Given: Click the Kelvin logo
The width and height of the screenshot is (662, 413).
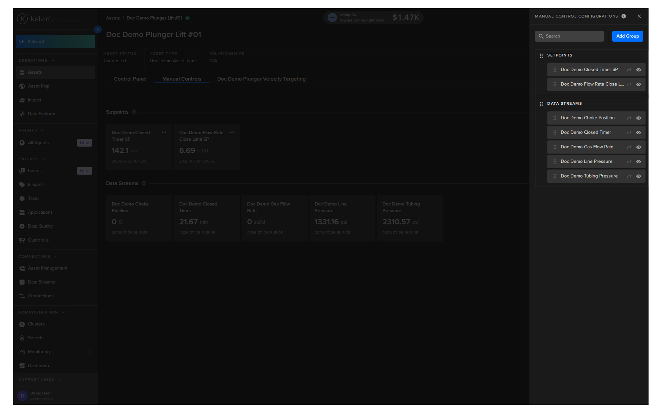Looking at the screenshot, I should pyautogui.click(x=33, y=19).
